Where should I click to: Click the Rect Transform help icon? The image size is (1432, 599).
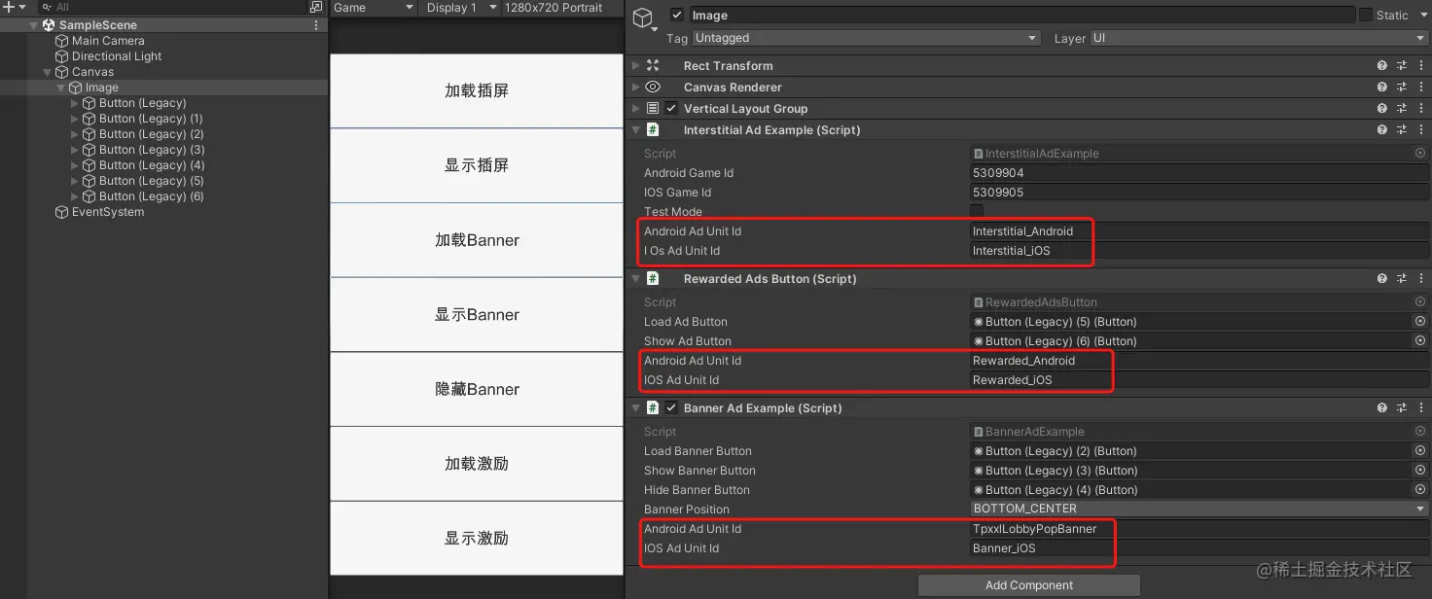1382,65
